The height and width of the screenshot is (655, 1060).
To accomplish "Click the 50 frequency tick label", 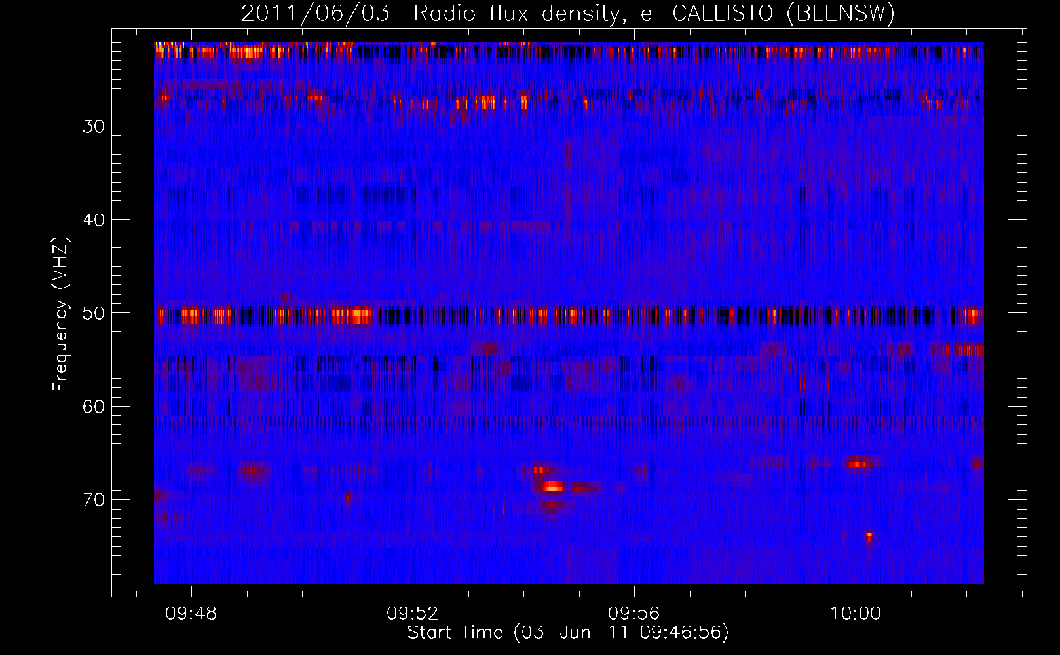I will (94, 313).
